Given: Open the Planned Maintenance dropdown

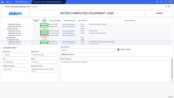Looking at the screenshot, I should (x=22, y=2).
